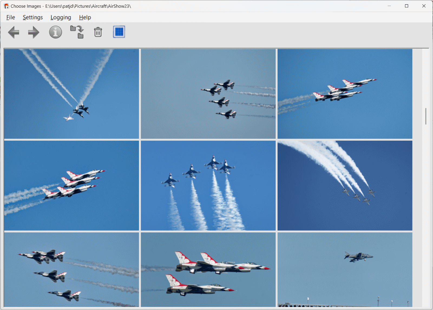The image size is (433, 310).
Task: Open the Help menu
Action: tap(85, 17)
